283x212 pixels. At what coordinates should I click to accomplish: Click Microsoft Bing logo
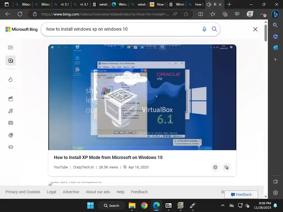point(22,29)
